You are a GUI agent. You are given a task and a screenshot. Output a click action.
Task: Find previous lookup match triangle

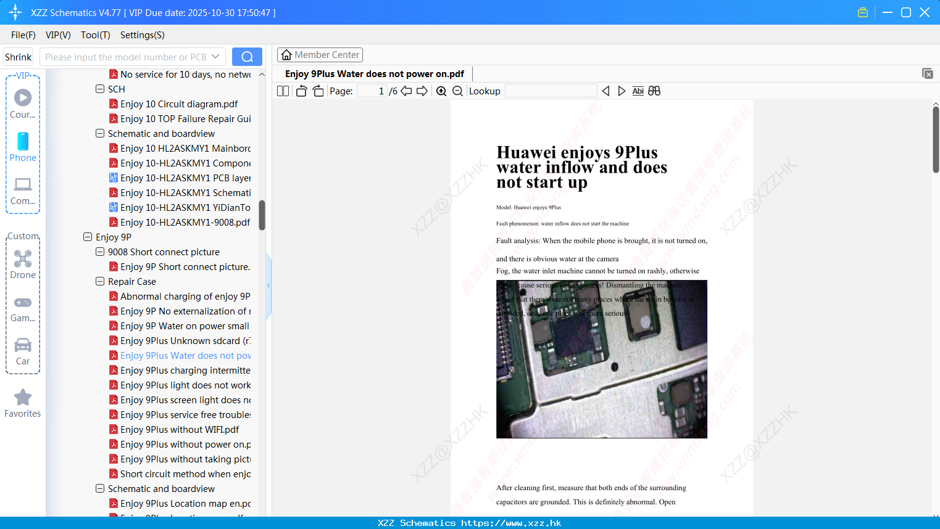click(605, 91)
